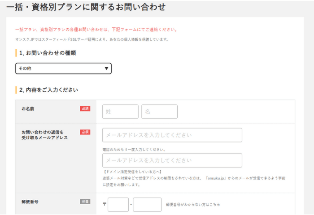This screenshot has height=215, width=314.
Task: Focus the email confirmation input field
Action: tap(172, 160)
